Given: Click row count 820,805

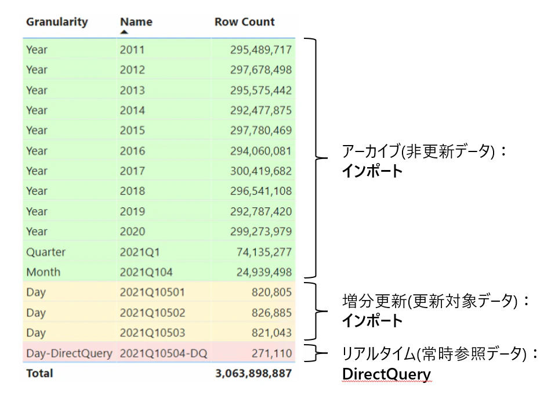Looking at the screenshot, I should [x=271, y=292].
